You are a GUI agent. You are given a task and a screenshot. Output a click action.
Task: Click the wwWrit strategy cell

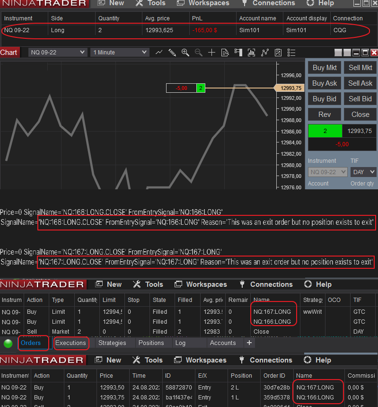pyautogui.click(x=312, y=312)
